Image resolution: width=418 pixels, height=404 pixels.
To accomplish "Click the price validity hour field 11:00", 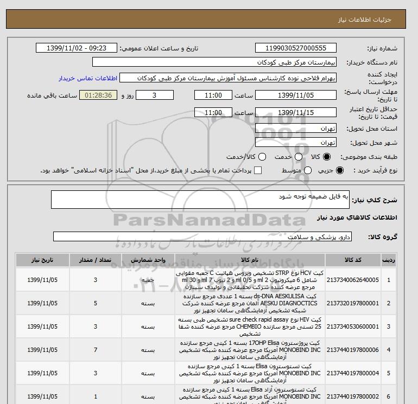I will point(213,112).
